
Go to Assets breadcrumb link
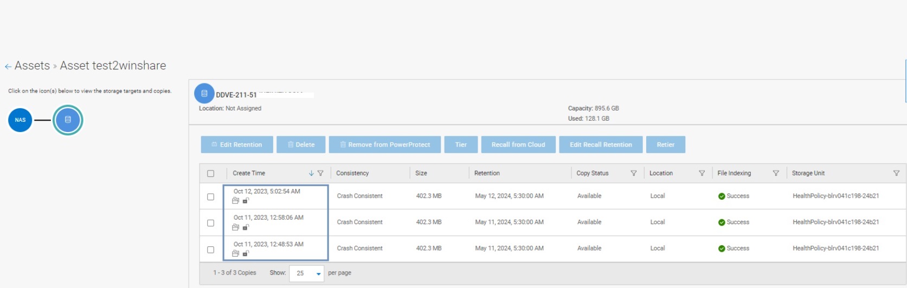pyautogui.click(x=32, y=66)
